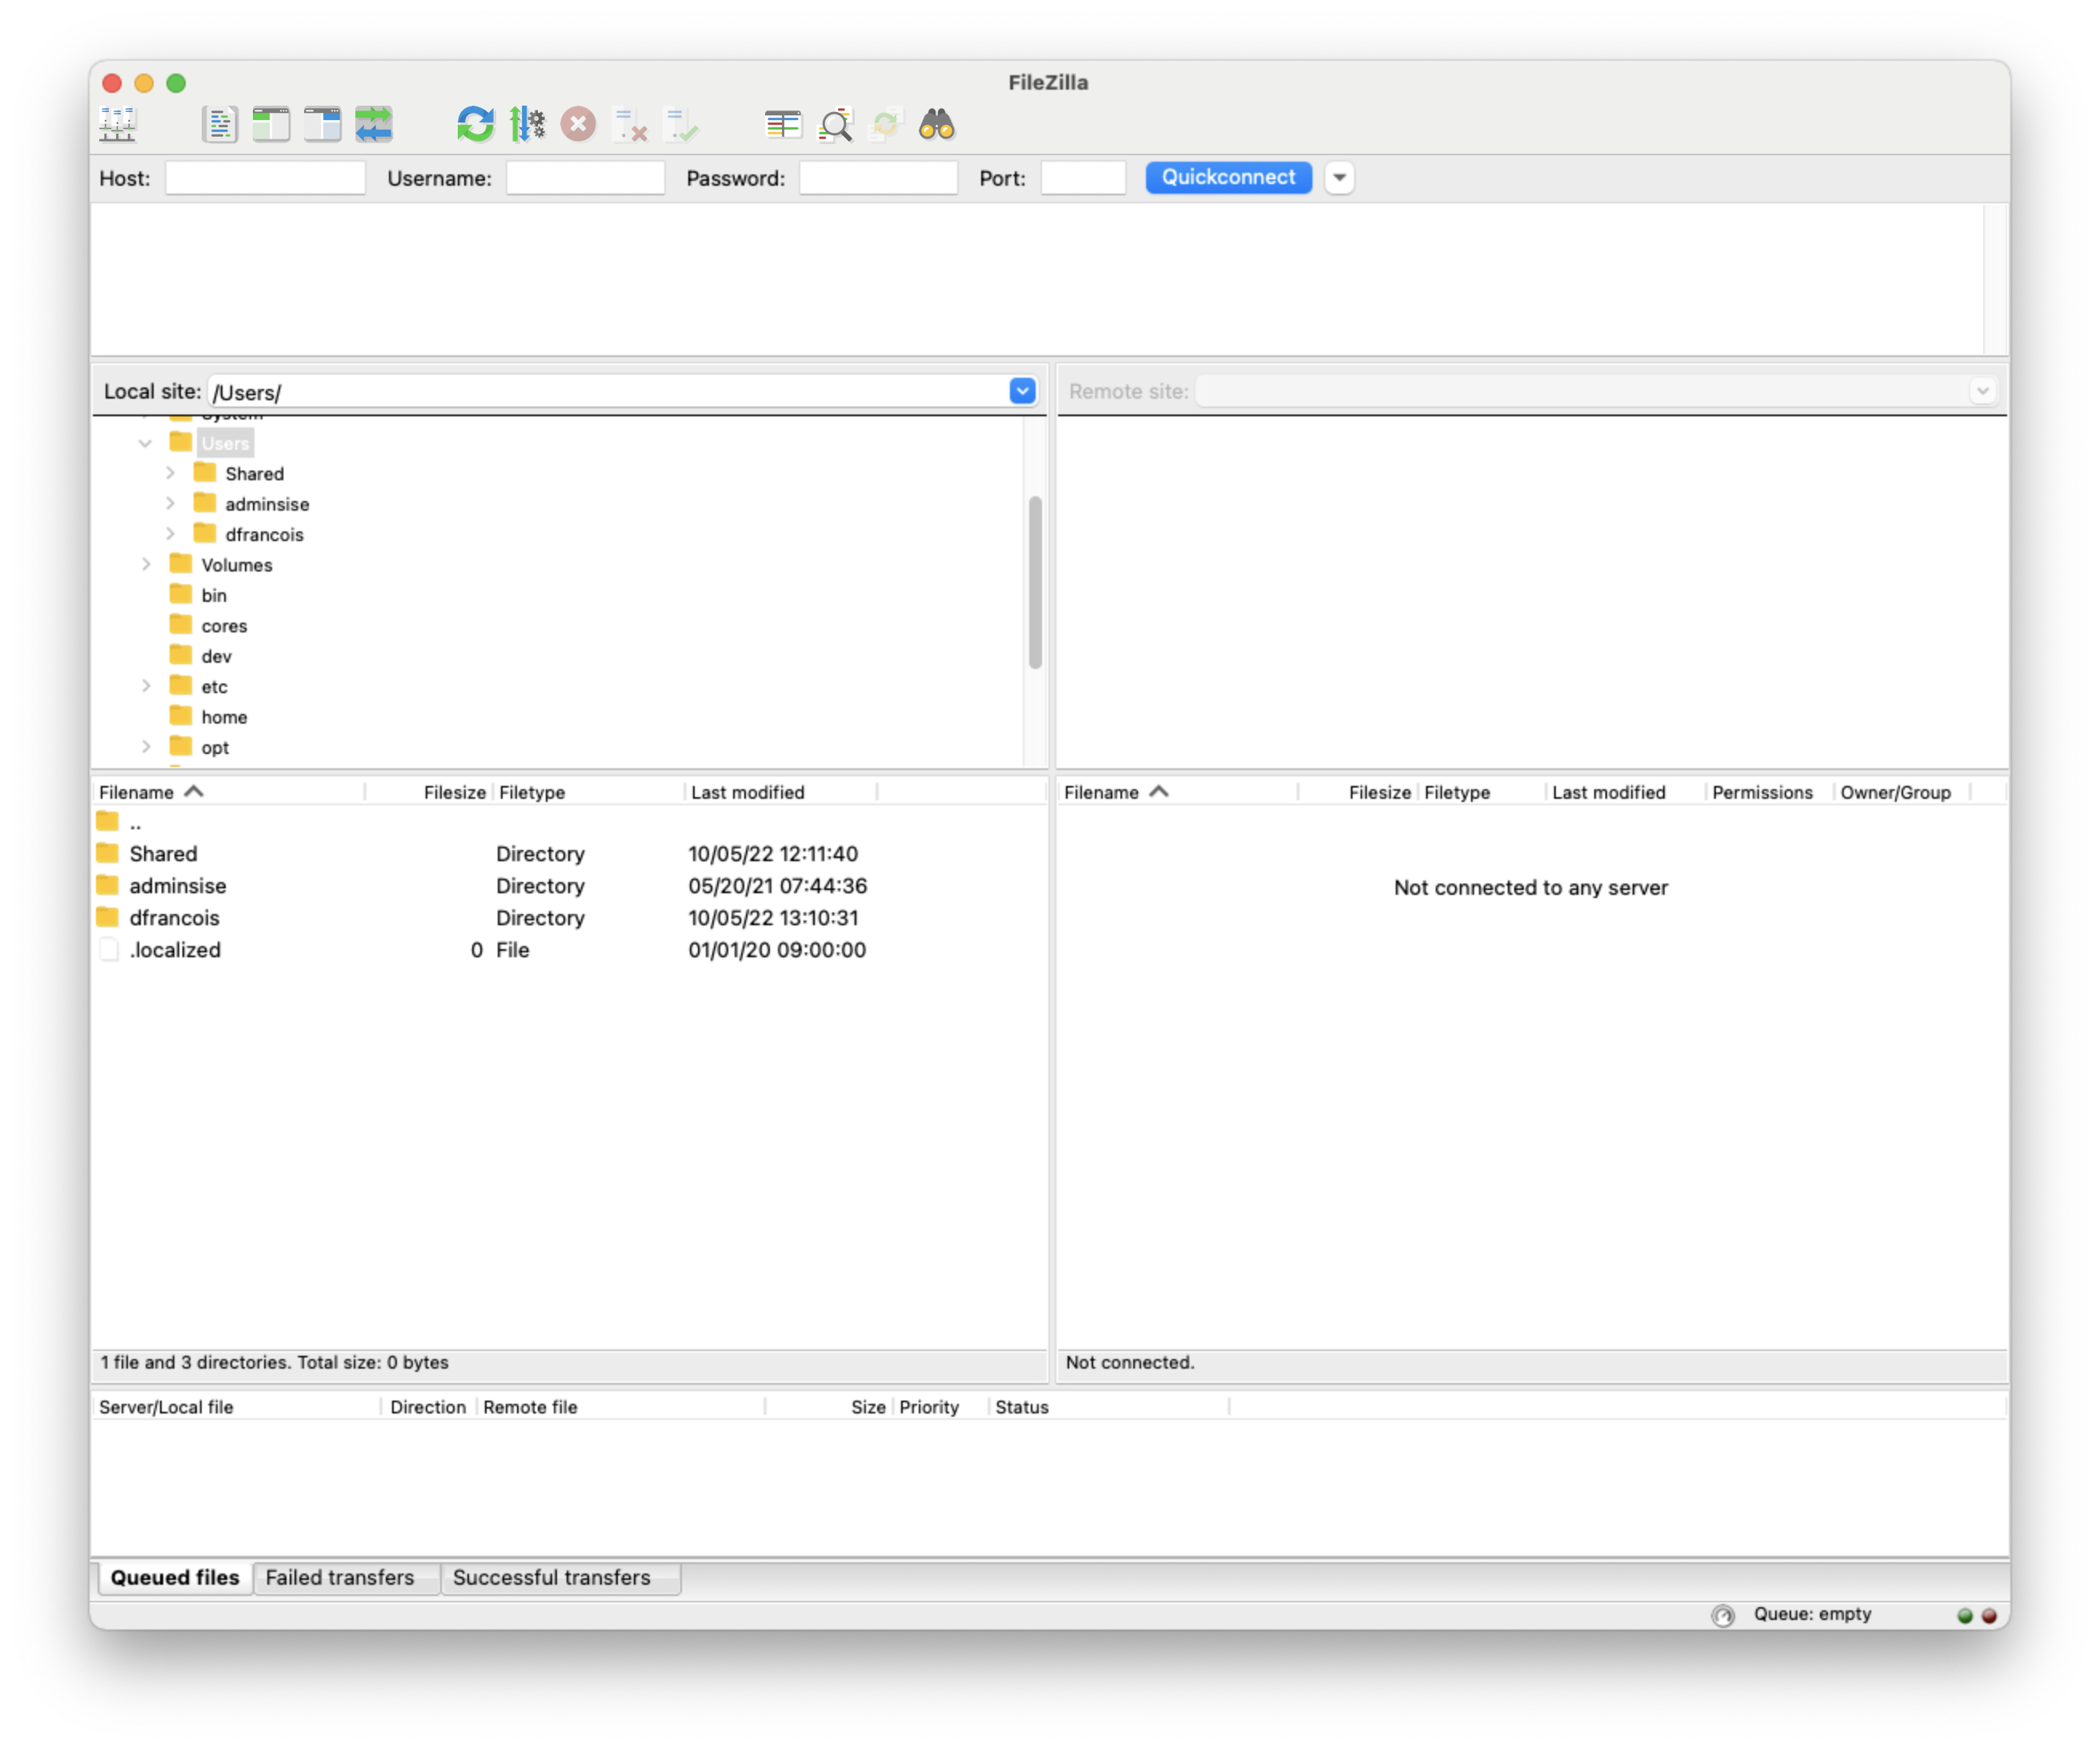Screen dimensions: 2100x1748
Task: Toggle directory comparison icon
Action: click(835, 125)
